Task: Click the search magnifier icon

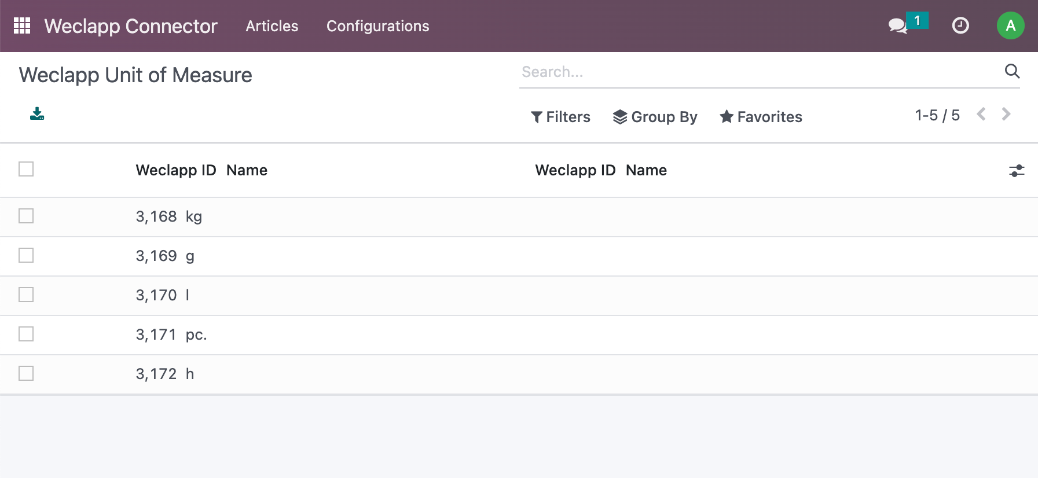Action: pyautogui.click(x=1012, y=71)
